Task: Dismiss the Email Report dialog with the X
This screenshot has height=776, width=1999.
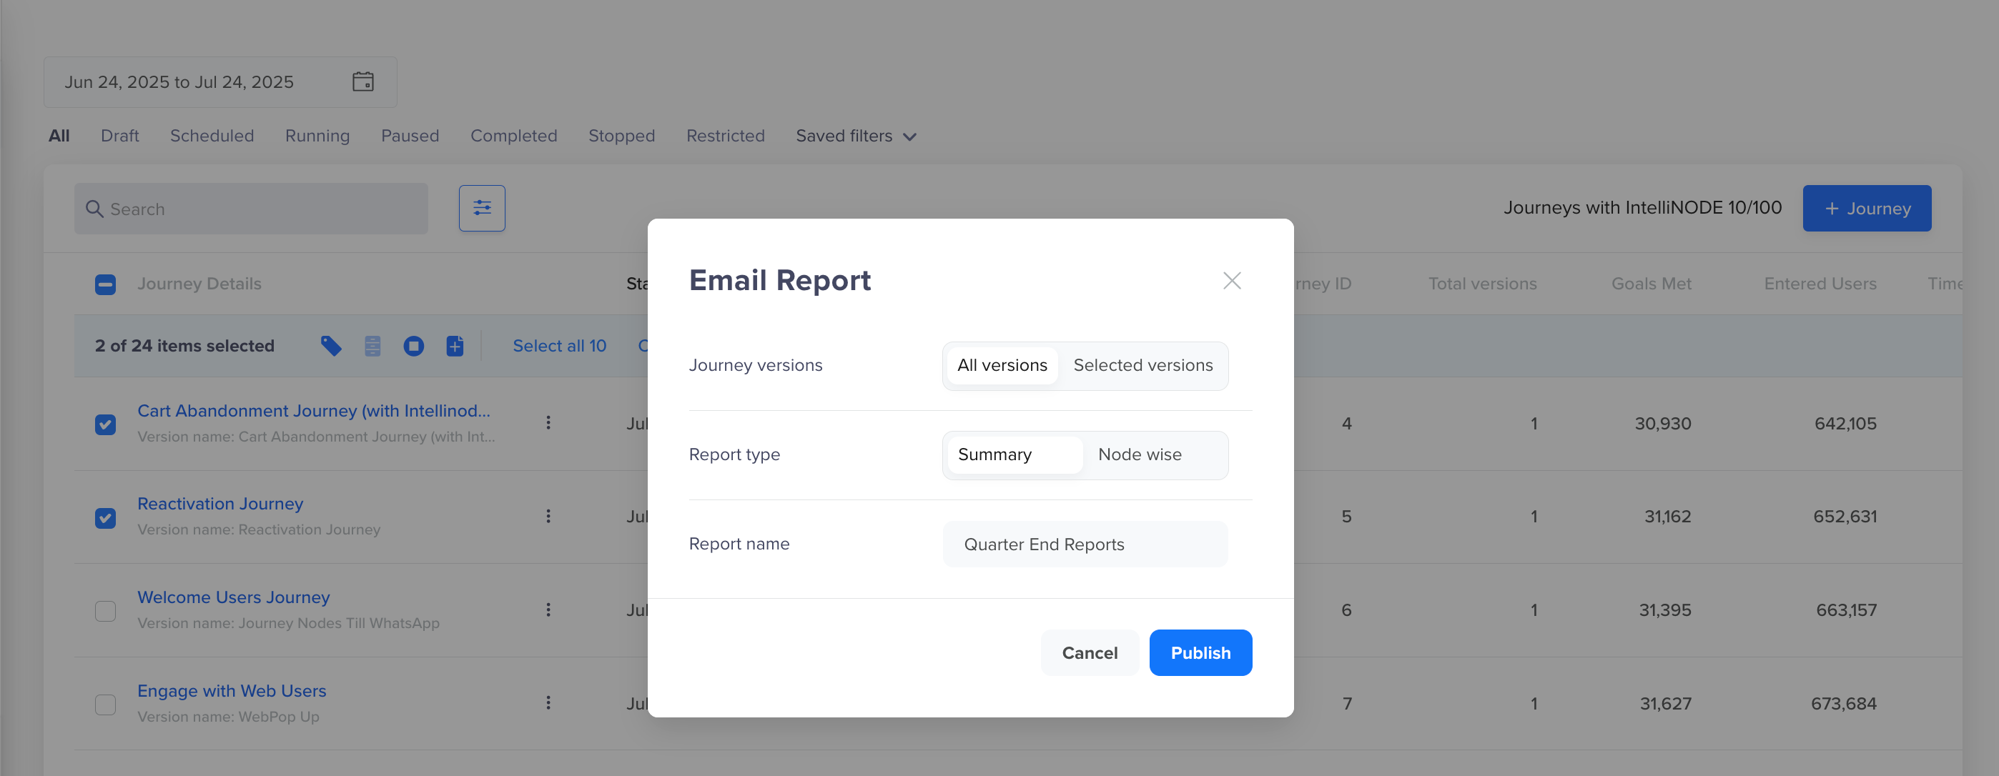Action: 1232,281
